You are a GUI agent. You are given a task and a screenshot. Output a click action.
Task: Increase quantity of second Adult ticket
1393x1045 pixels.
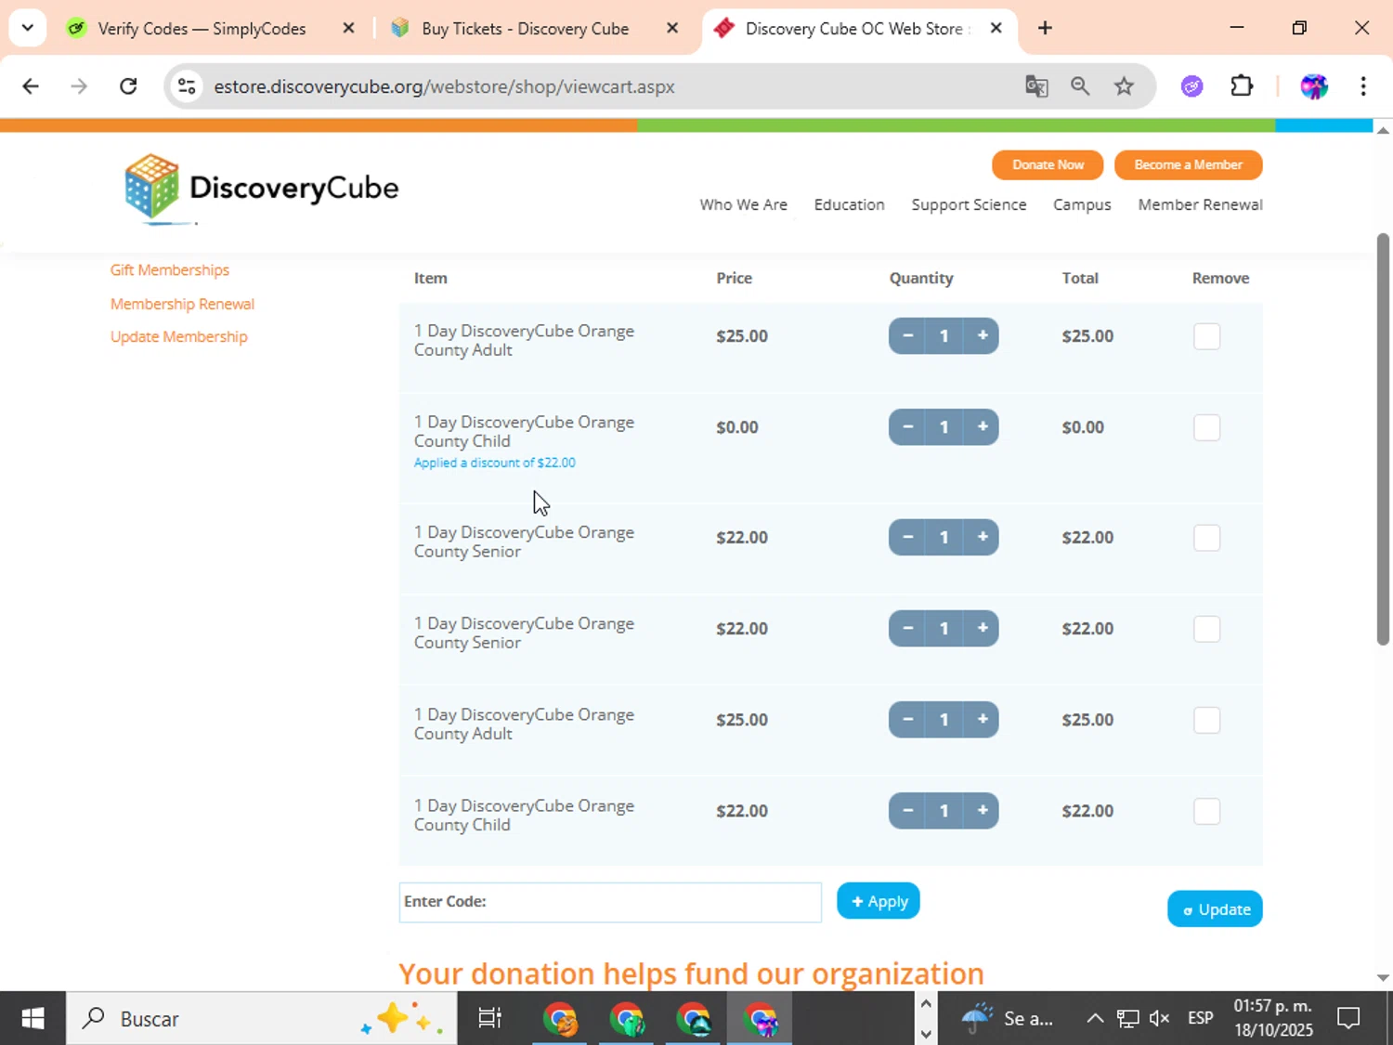coord(982,720)
